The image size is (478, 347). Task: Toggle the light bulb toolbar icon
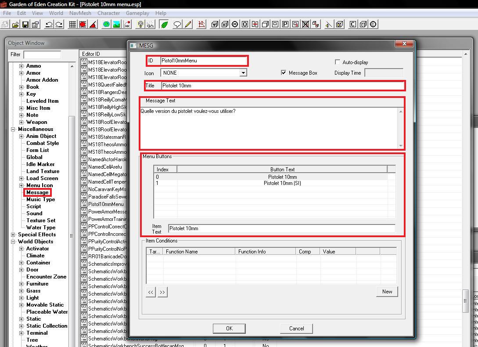(140, 25)
